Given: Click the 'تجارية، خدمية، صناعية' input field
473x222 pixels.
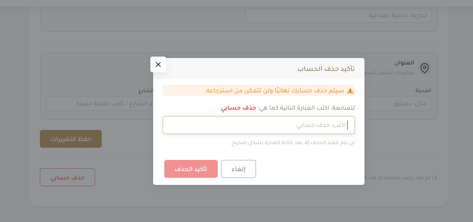Looking at the screenshot, I should pos(338,16).
